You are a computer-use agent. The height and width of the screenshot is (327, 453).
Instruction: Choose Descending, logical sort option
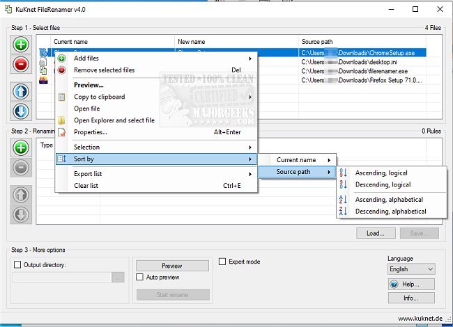392,184
